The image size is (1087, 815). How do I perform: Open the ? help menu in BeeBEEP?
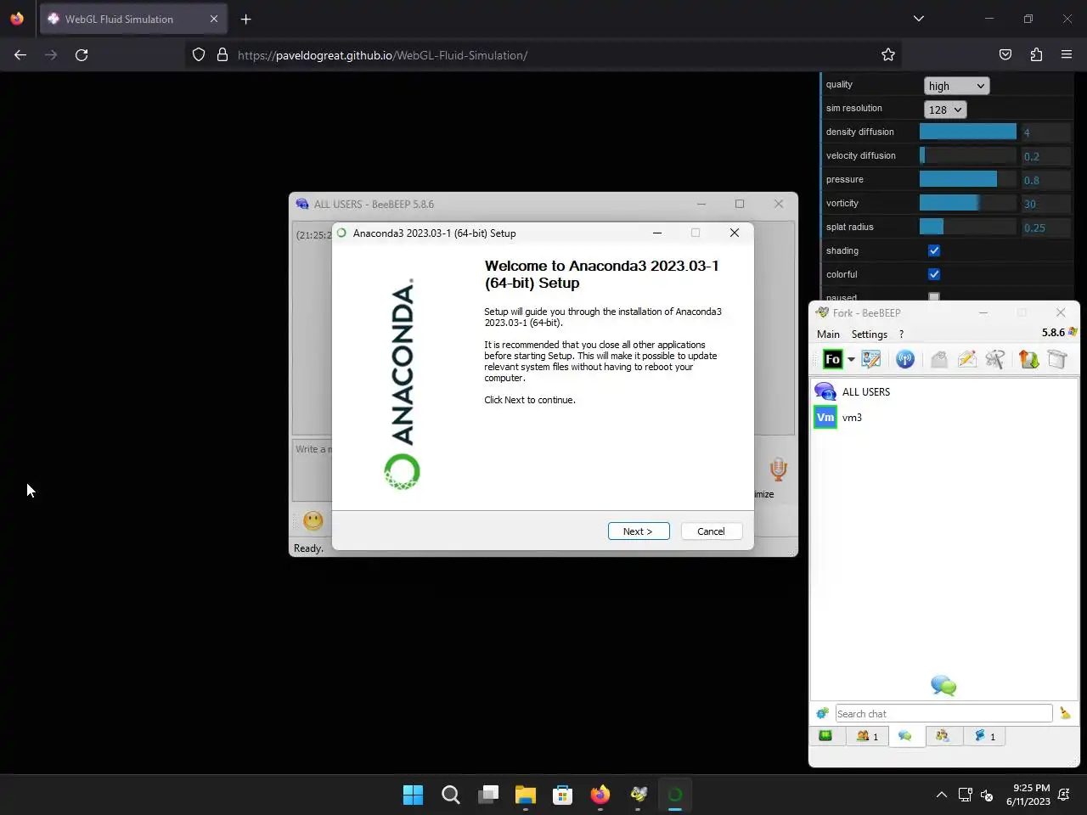point(901,334)
